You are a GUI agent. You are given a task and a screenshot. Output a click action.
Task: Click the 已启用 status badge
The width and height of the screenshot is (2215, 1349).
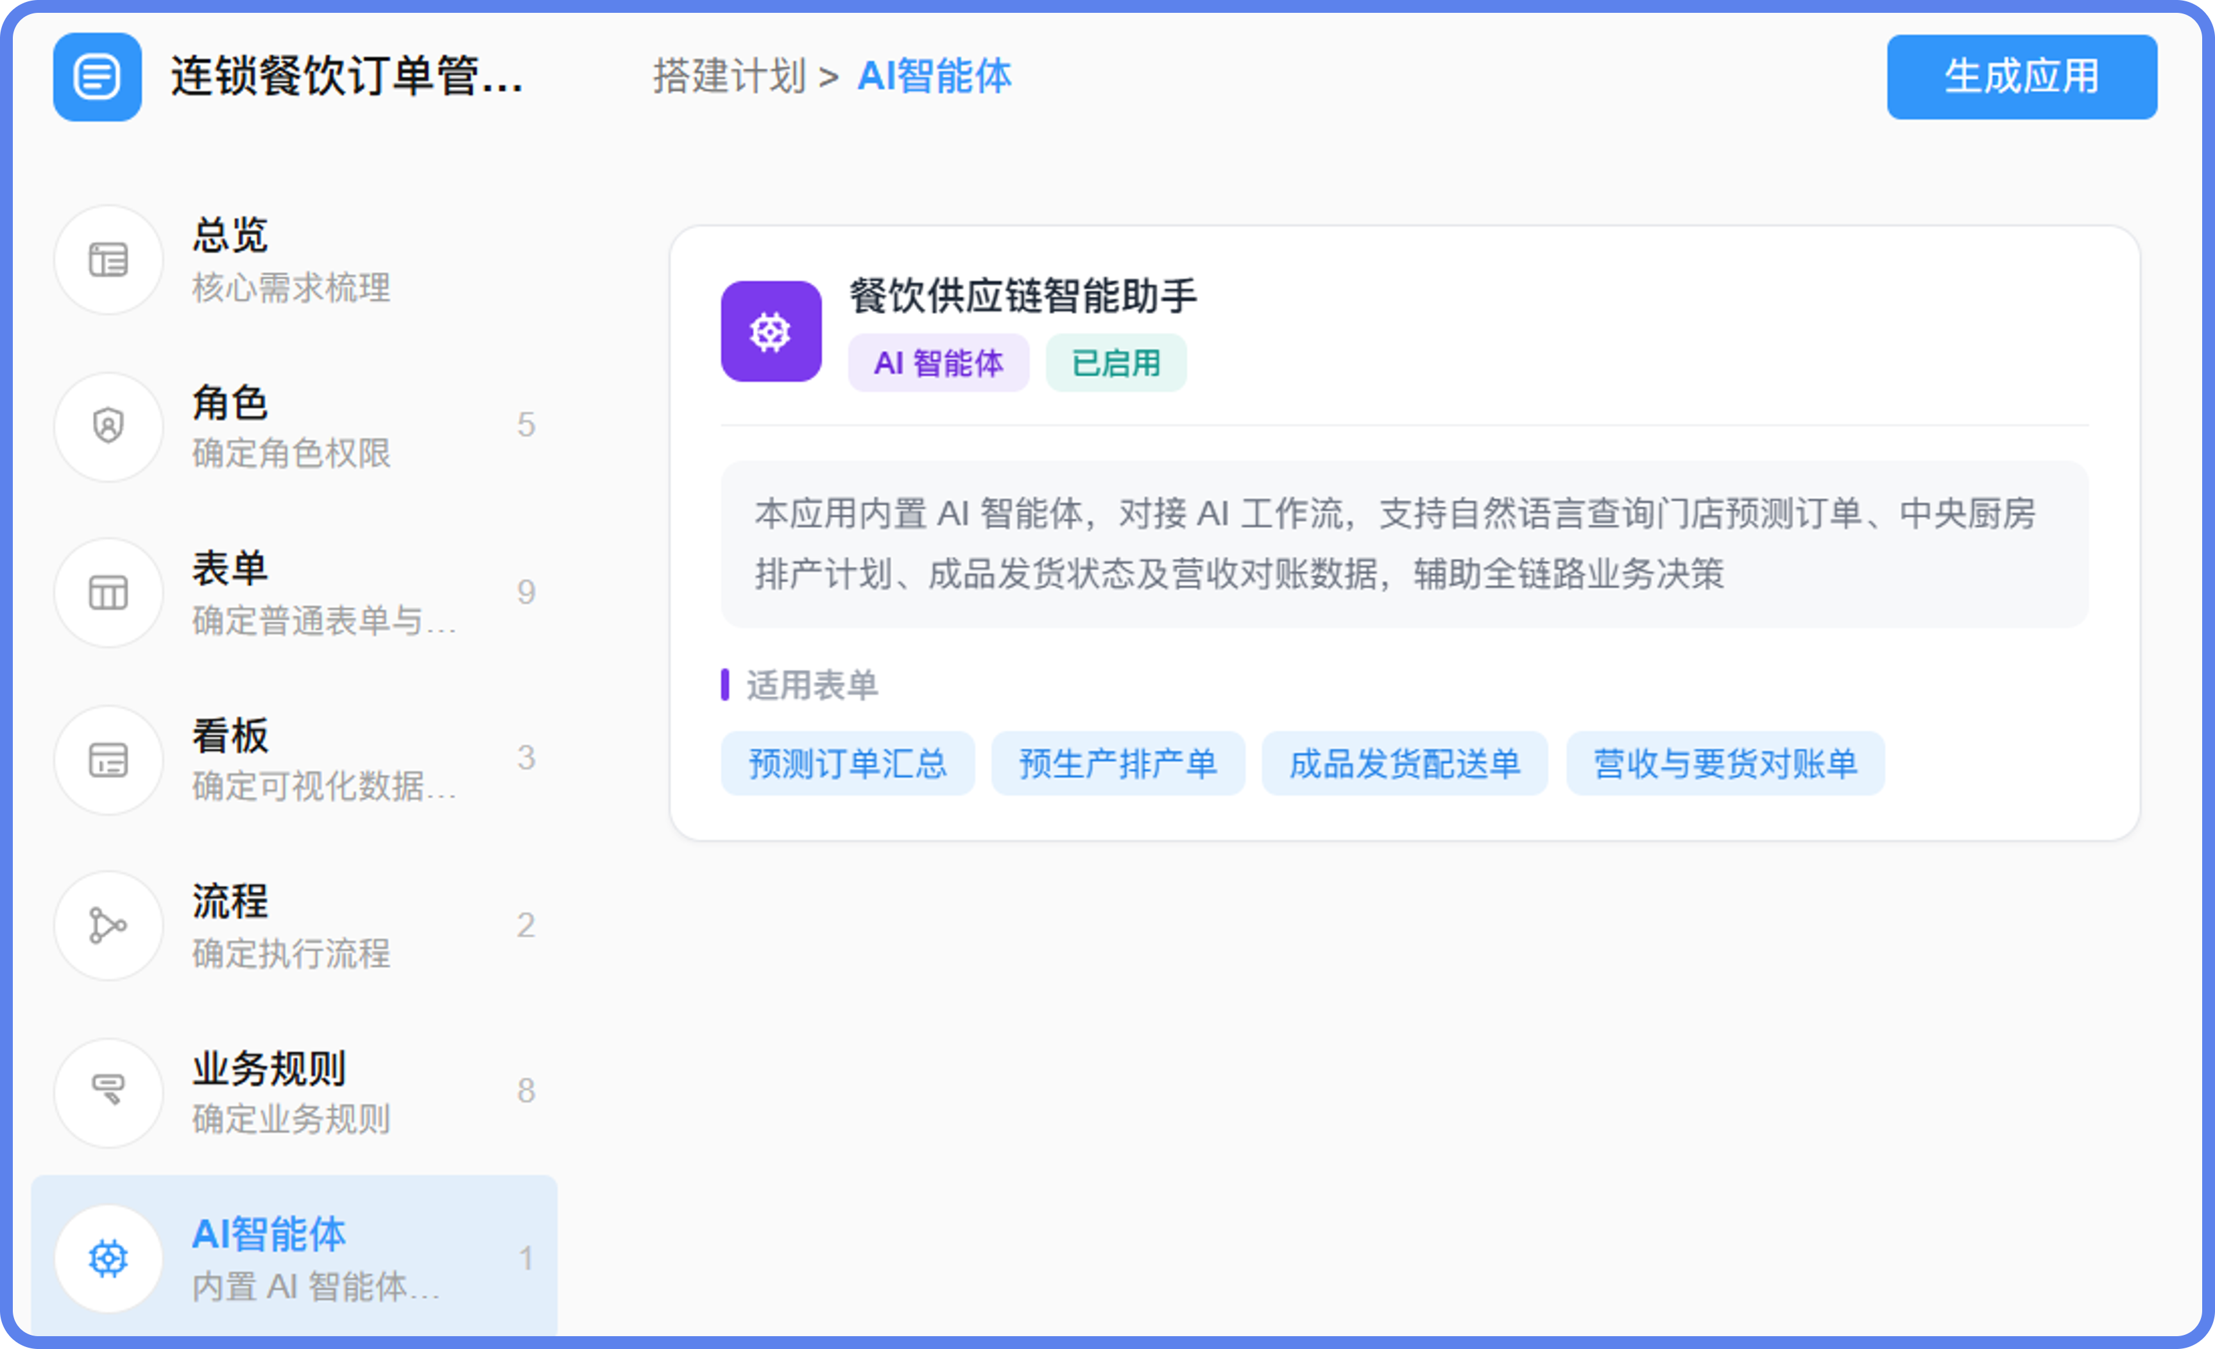1116,363
